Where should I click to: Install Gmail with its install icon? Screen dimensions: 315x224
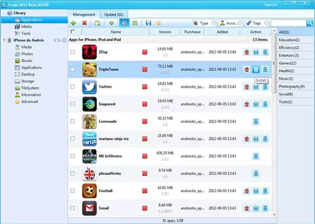[x=265, y=208]
